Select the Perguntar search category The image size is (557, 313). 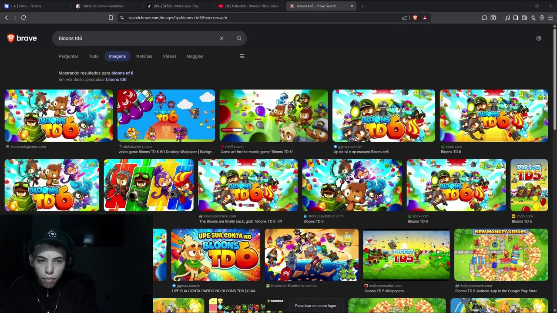tap(69, 56)
